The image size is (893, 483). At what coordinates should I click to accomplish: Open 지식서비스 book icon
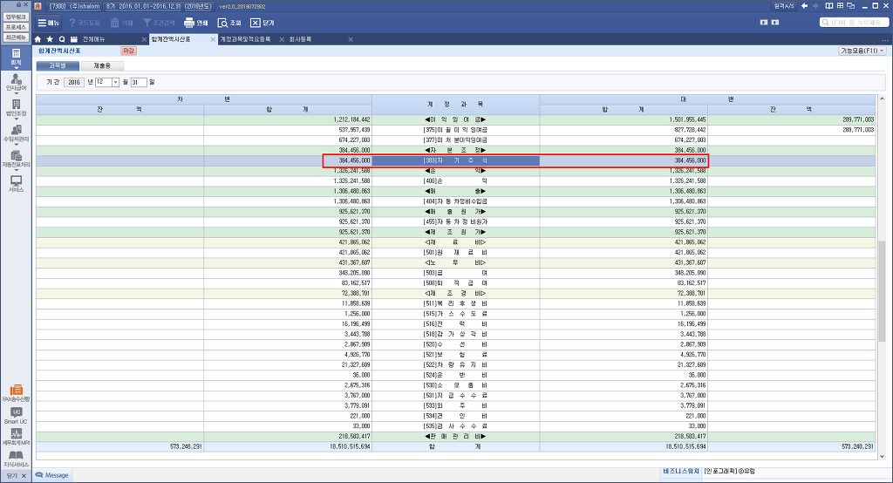(x=16, y=459)
